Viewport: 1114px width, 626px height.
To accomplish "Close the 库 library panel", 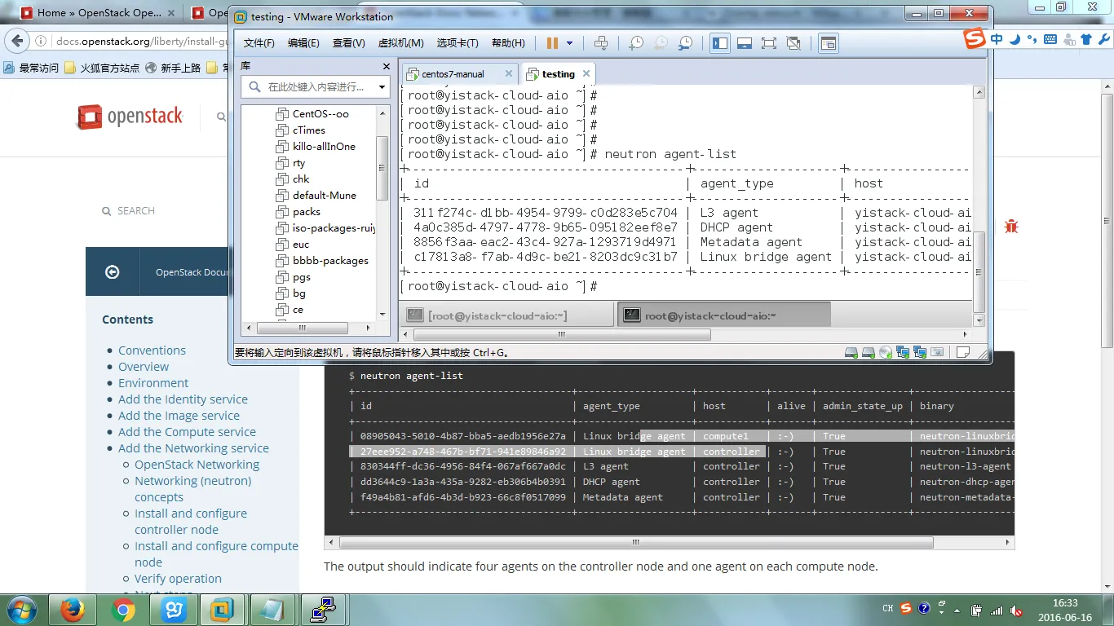I will click(x=387, y=67).
